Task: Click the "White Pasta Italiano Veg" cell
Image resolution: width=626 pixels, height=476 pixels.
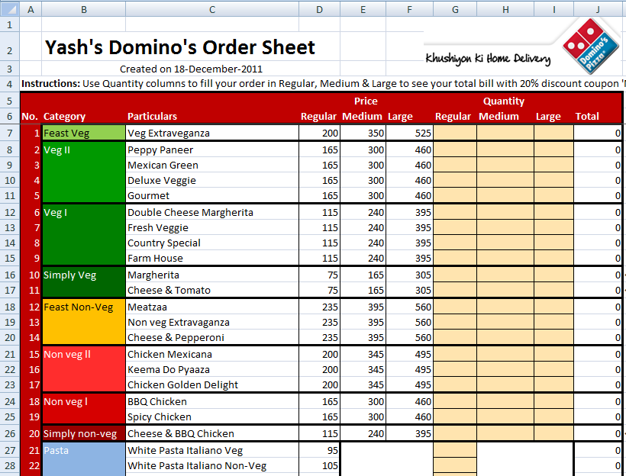Action: click(x=212, y=451)
